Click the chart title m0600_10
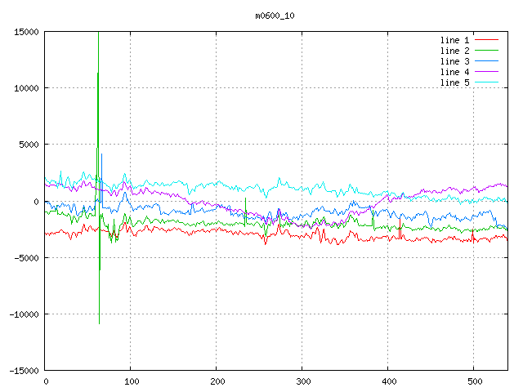 point(275,16)
